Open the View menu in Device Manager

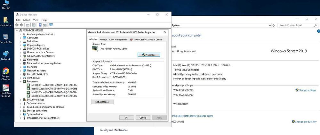(36, 20)
